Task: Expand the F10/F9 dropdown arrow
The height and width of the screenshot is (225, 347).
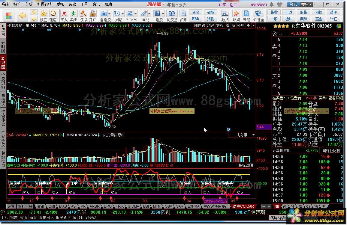Action: (x=136, y=14)
